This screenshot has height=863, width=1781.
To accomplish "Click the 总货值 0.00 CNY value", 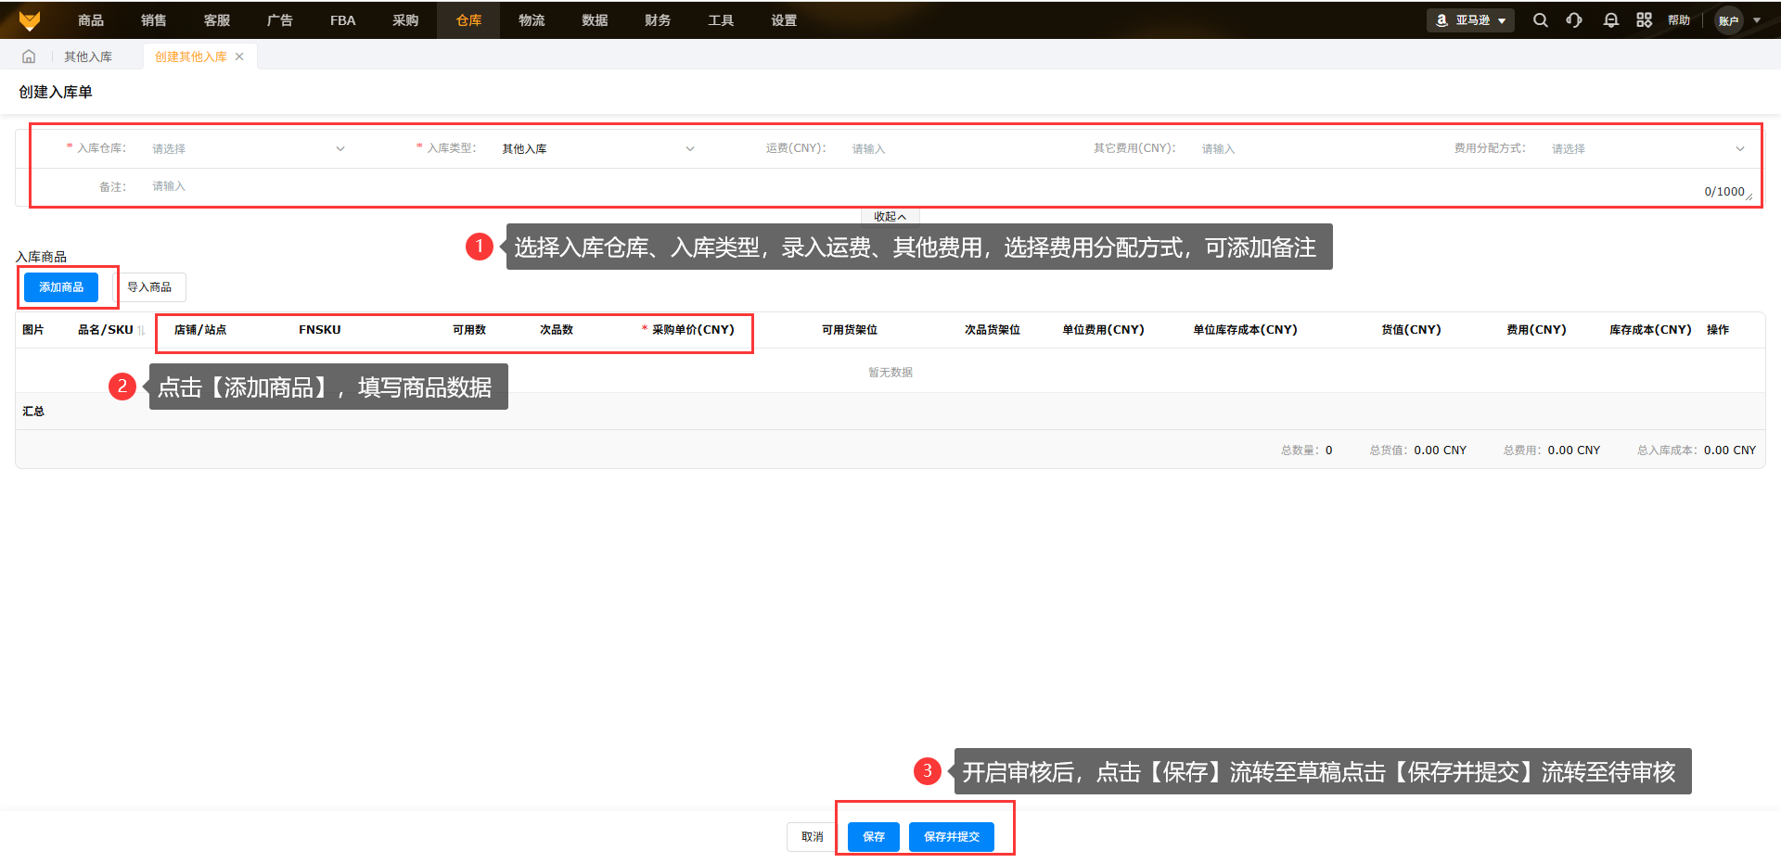I will [1441, 451].
